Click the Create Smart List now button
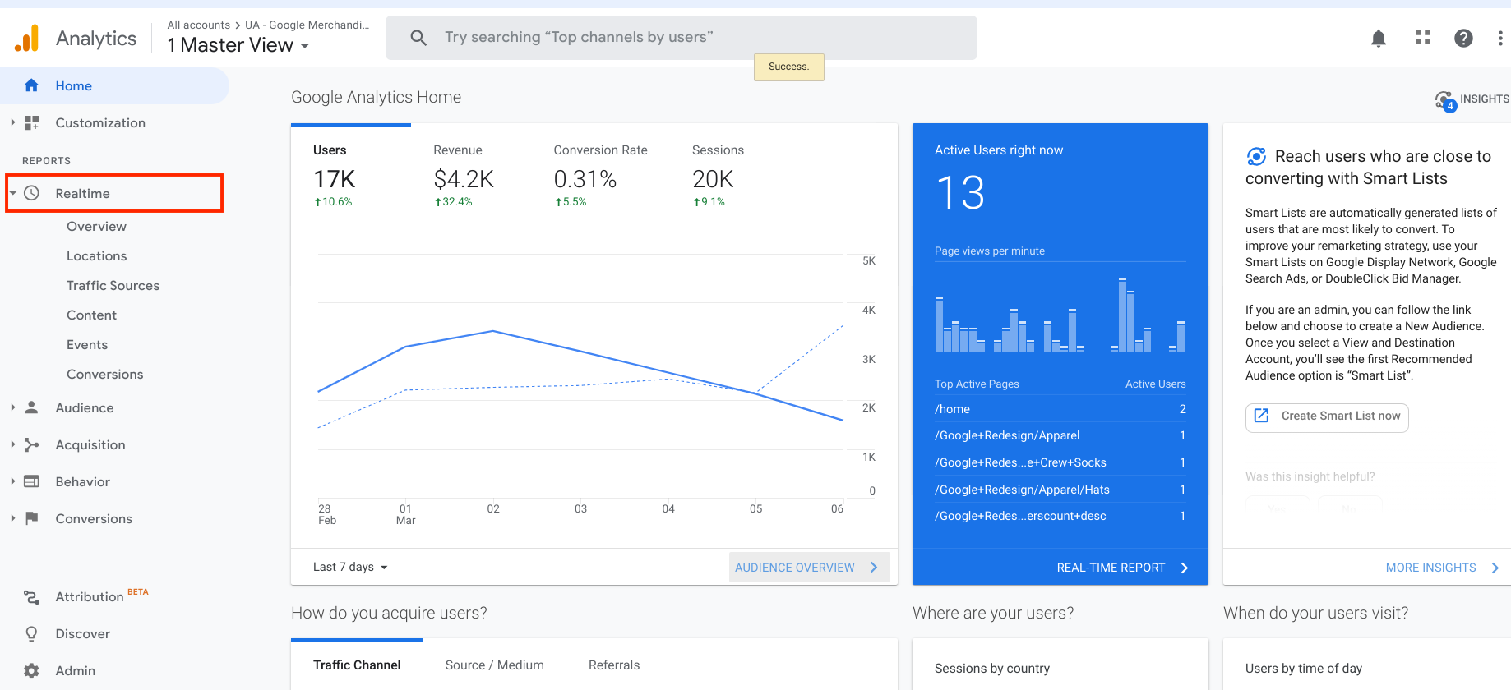This screenshot has width=1511, height=690. click(1327, 416)
